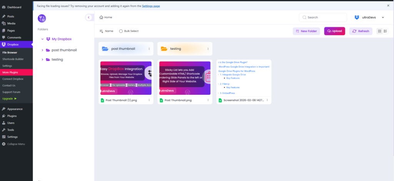Open options menu for testing folder card
Screen dimensions: 394x181
208,49
